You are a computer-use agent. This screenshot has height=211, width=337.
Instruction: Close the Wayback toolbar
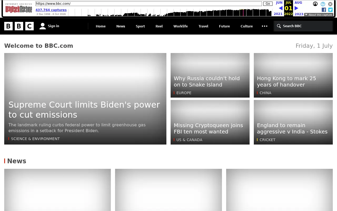[330, 4]
